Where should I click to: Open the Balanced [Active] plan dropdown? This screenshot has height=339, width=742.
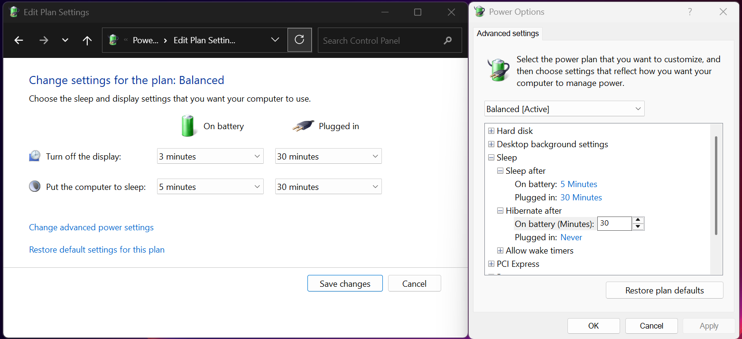564,109
